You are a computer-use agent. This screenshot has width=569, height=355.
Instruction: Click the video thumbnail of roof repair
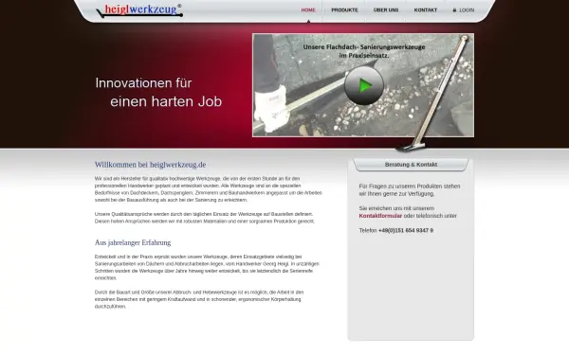pyautogui.click(x=363, y=85)
